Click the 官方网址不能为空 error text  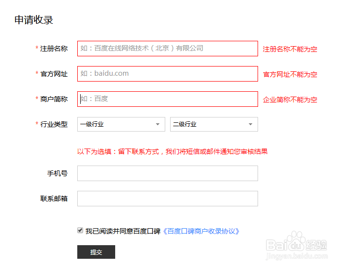290,74
